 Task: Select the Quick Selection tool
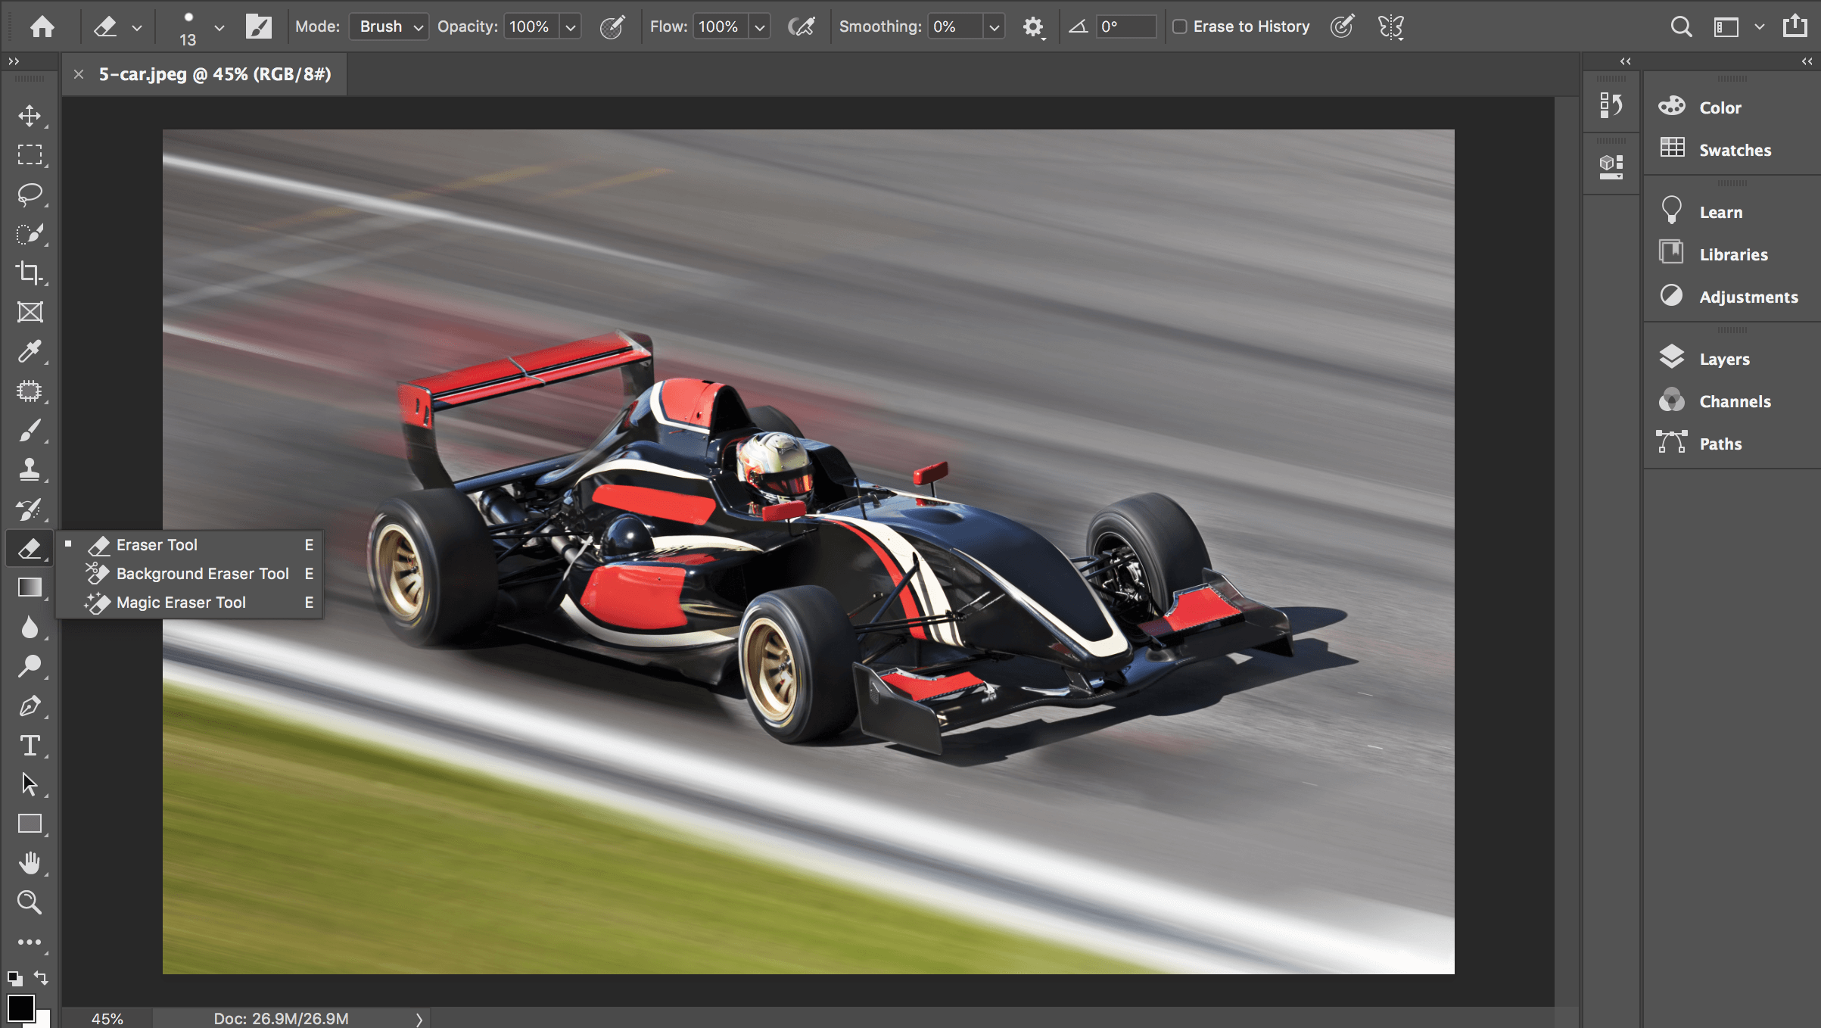(30, 233)
